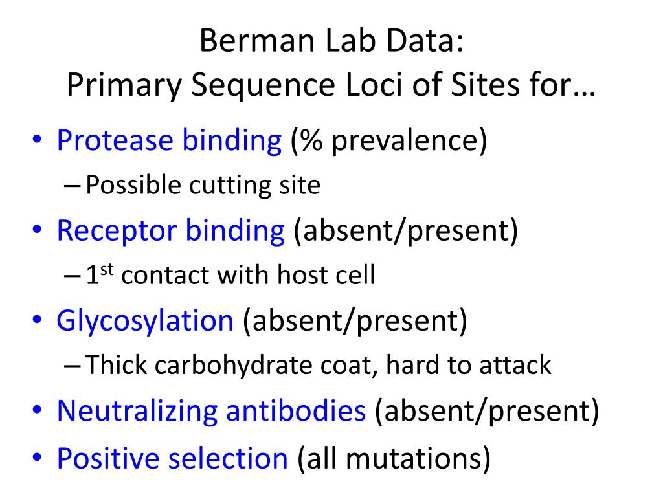Click the bullet point before Positive selection
Screen dimensions: 663x497
click(37, 459)
